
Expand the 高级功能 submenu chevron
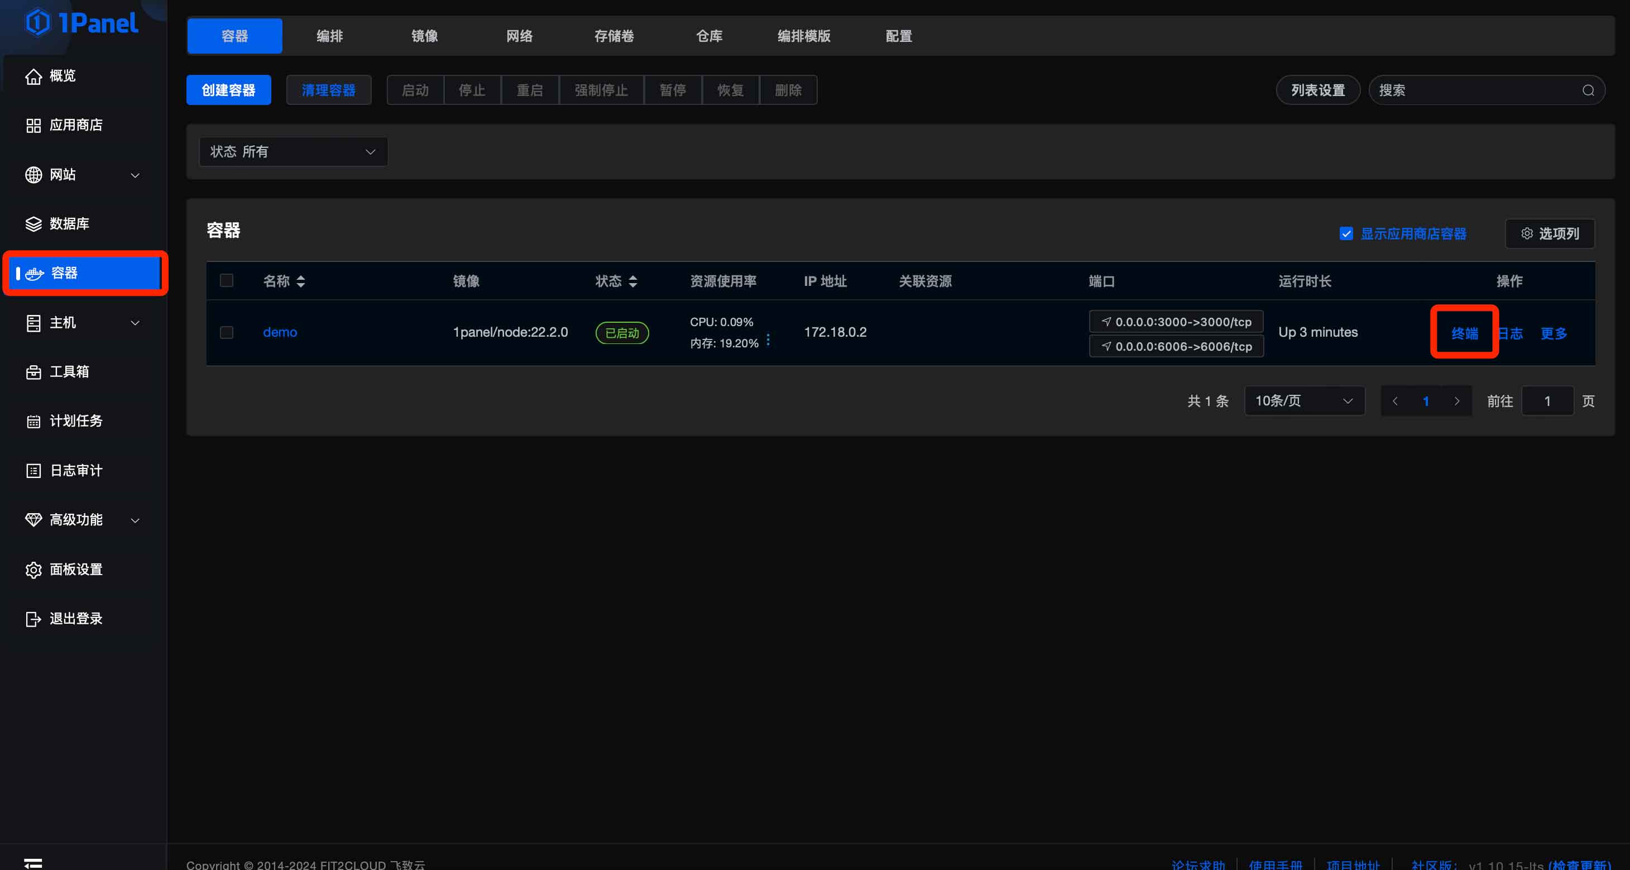point(135,520)
